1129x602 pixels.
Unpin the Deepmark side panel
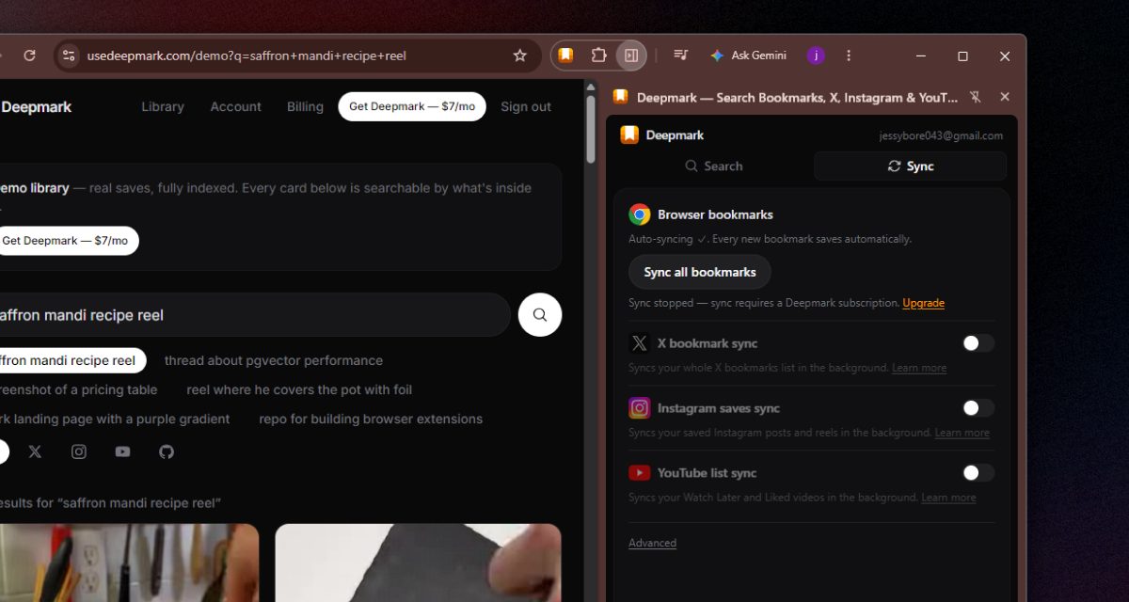976,97
